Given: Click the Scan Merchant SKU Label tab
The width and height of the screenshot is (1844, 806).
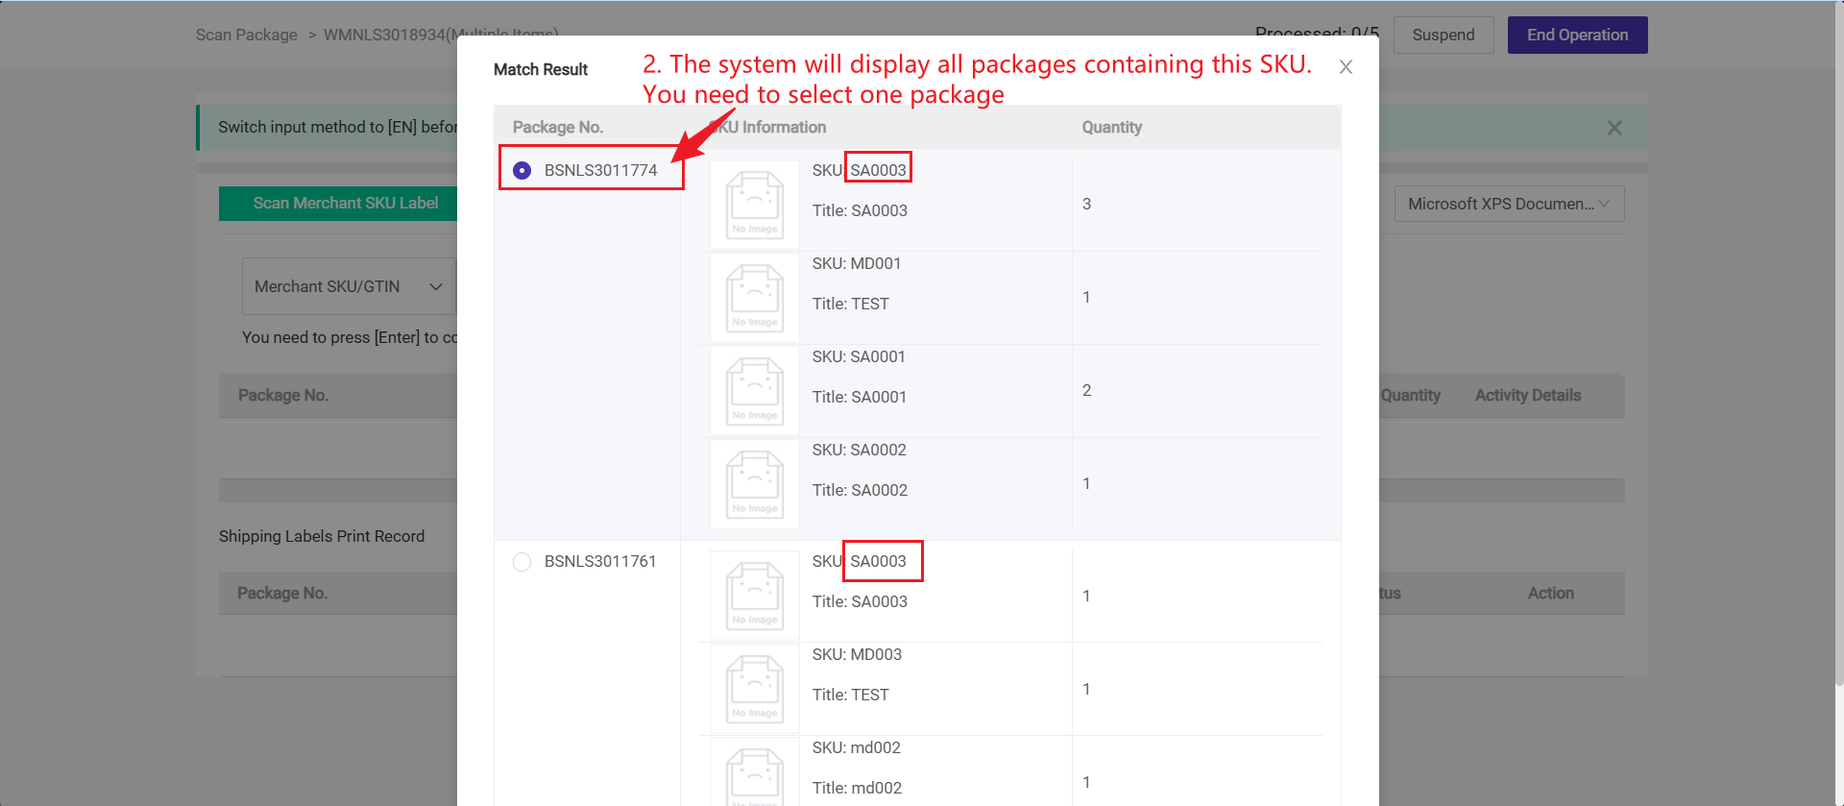Looking at the screenshot, I should [346, 203].
